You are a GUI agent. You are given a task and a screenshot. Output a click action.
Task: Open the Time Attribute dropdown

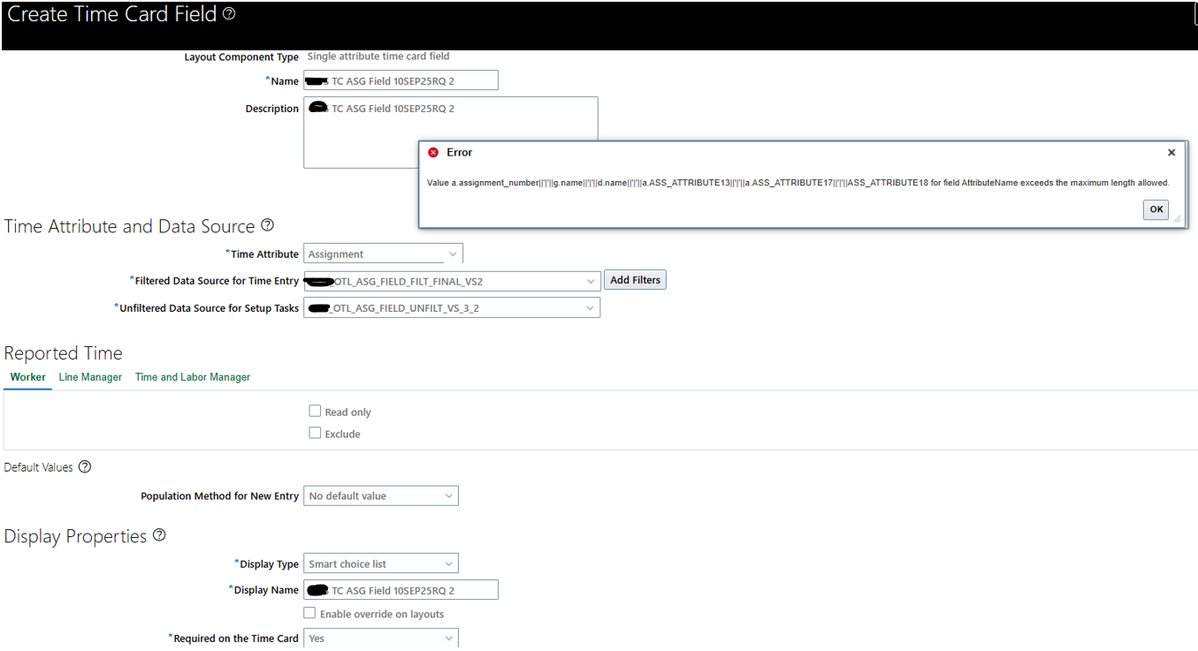click(x=383, y=254)
